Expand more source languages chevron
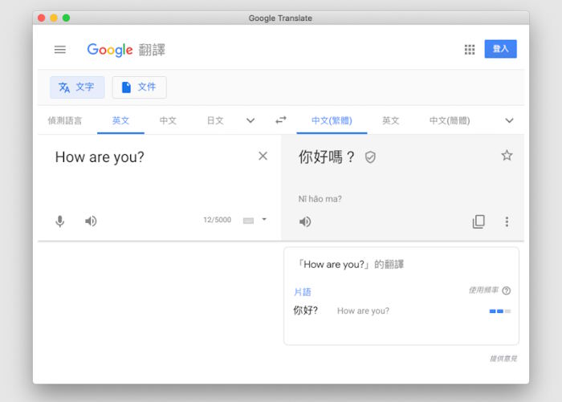 250,120
